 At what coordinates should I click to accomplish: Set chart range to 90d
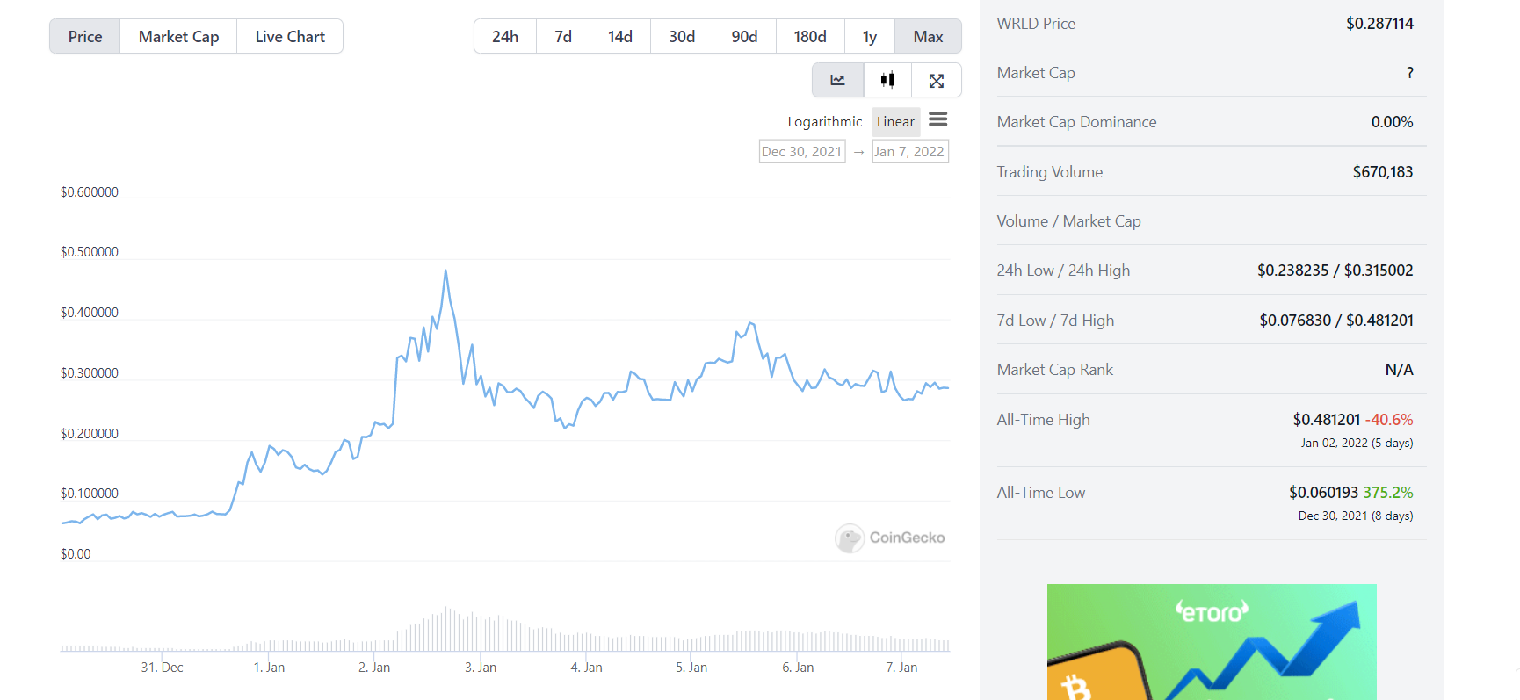point(744,37)
